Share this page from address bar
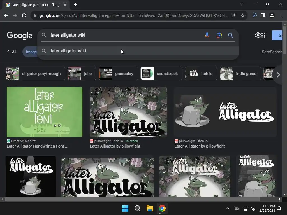This screenshot has width=287, height=215. tap(234, 16)
